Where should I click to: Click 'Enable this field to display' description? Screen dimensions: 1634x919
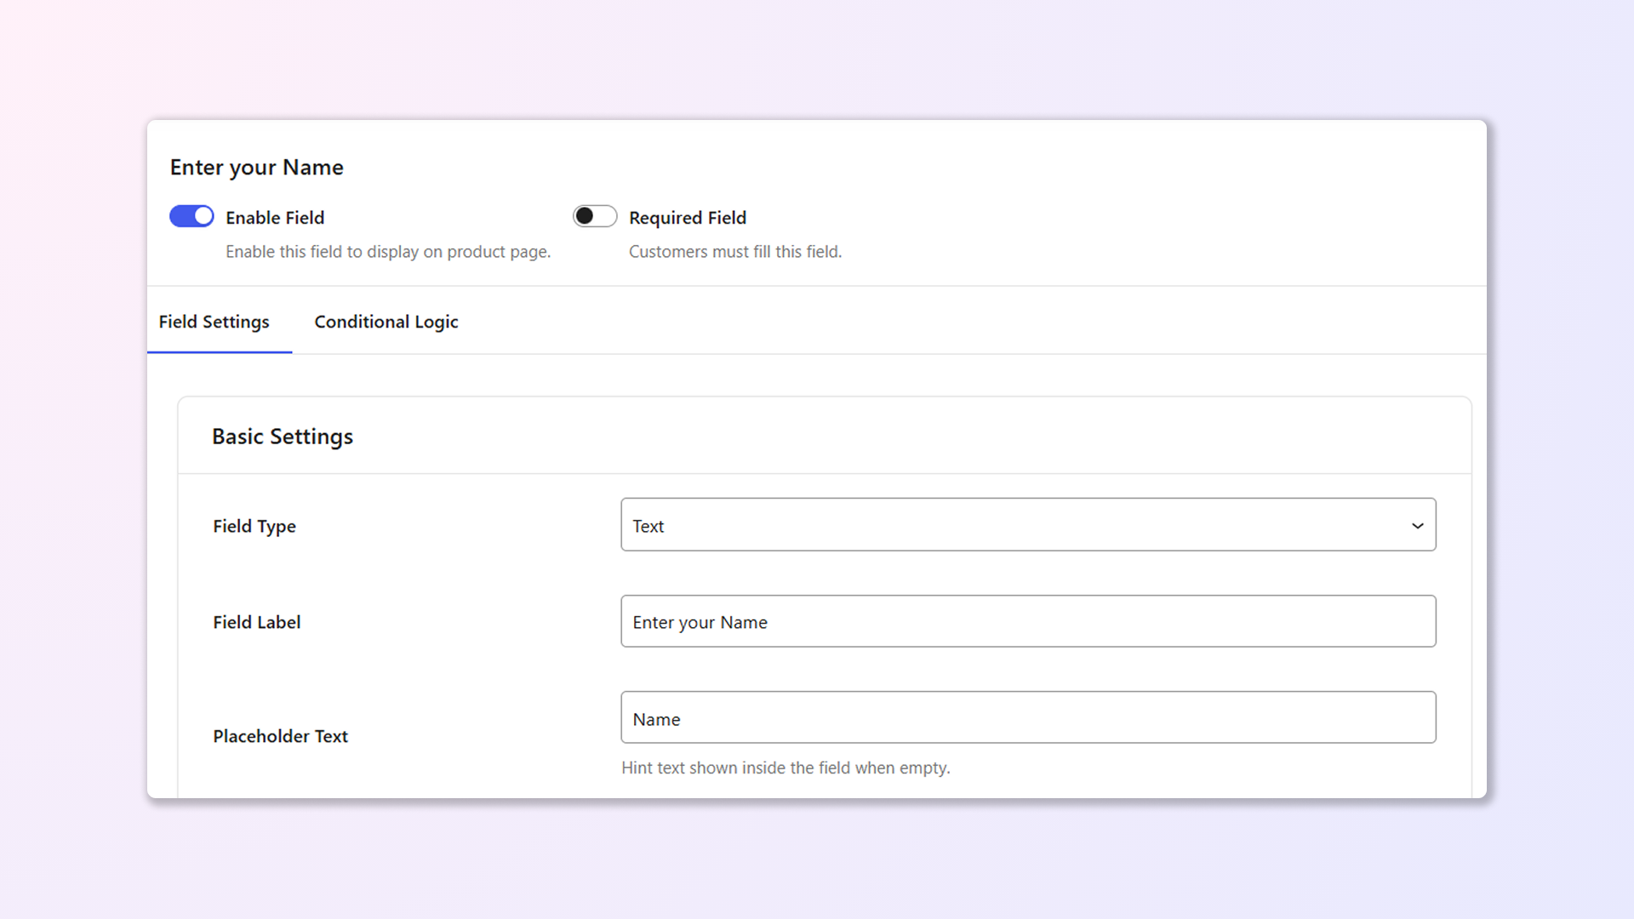(387, 252)
